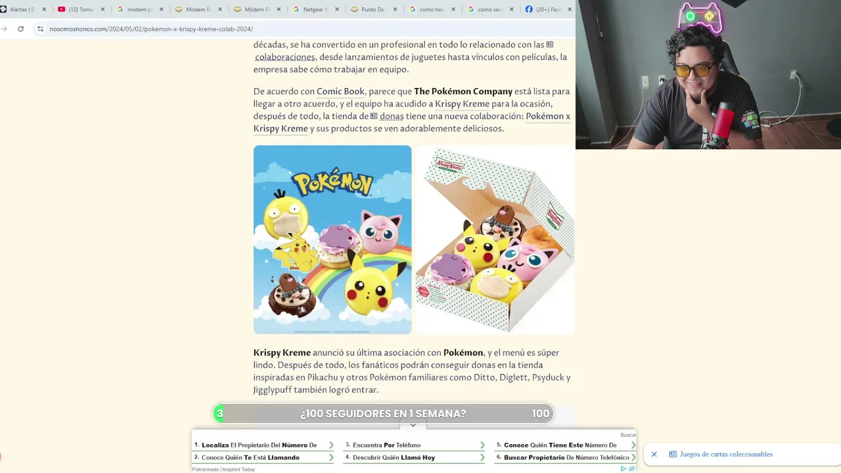This screenshot has height=473, width=841.
Task: Open 'Juegos de cartas coleccionables' suggestion
Action: click(x=721, y=454)
